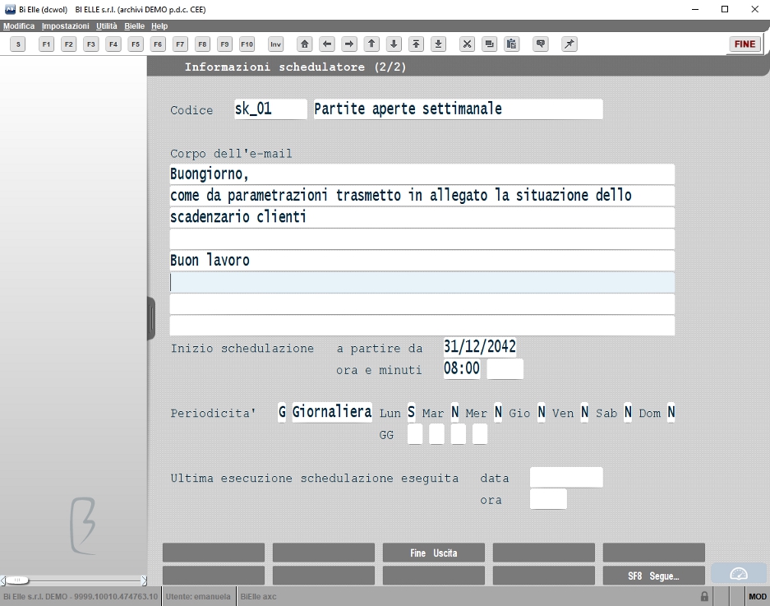Screen dimensions: 770x606
Task: Toggle the Ven day flag N
Action: click(x=584, y=412)
